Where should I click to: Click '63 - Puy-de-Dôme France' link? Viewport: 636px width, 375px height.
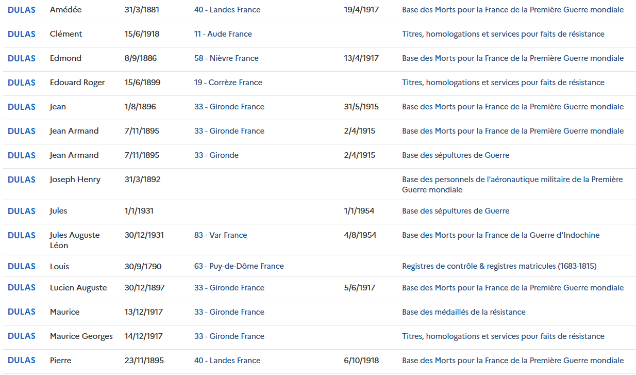pyautogui.click(x=239, y=267)
